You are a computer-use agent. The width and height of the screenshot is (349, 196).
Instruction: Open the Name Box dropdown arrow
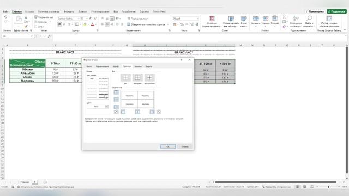click(x=32, y=36)
